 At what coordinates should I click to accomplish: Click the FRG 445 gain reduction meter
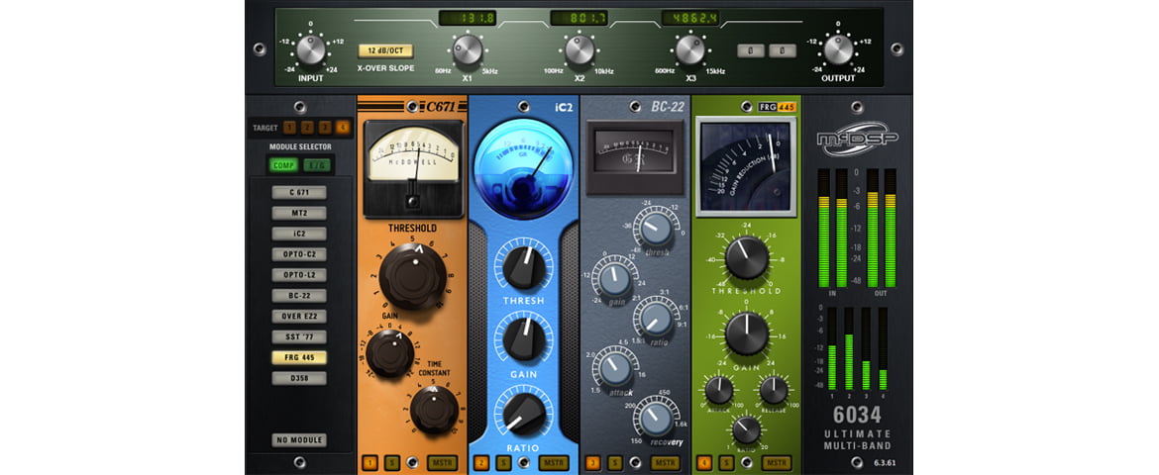coord(747,166)
